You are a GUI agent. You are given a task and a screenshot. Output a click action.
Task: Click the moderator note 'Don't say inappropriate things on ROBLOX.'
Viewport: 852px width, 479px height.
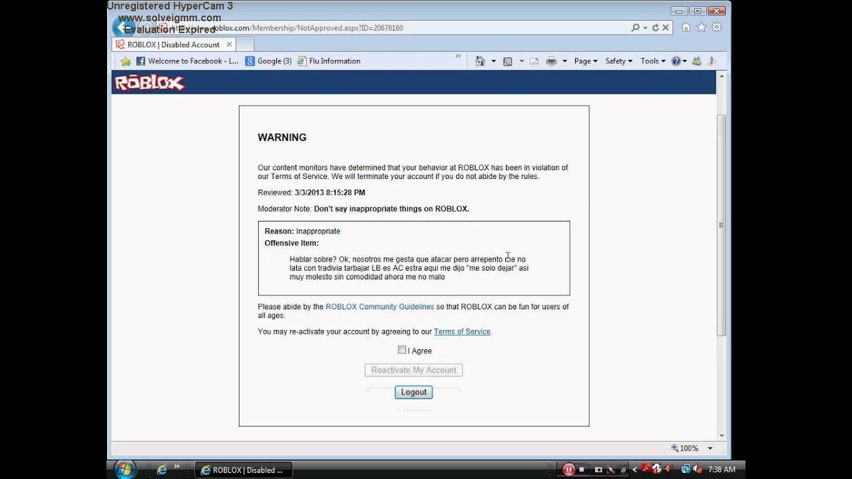coord(391,209)
